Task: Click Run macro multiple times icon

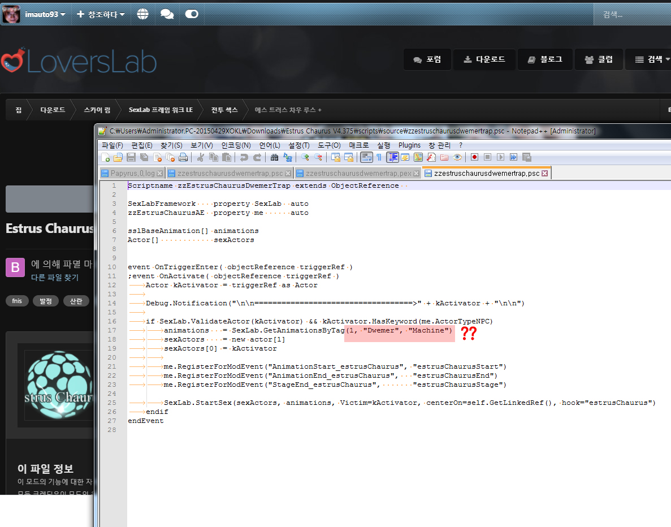Action: 513,158
